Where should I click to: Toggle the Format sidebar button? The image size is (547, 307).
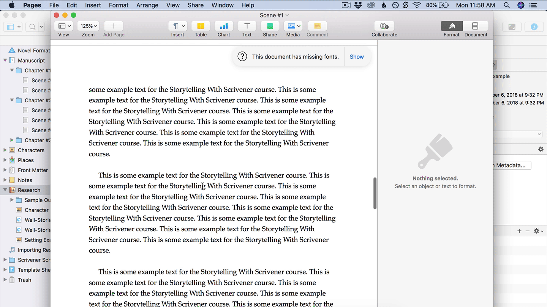[x=452, y=26]
